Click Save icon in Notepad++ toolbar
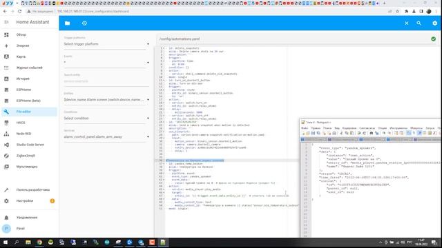Image resolution: width=442 pixels, height=248 pixels. pos(313,133)
